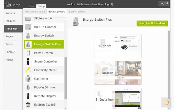Choose the Electricity Meter lightning icon
Screen dimensions: 174x110
pyautogui.click(x=28, y=70)
